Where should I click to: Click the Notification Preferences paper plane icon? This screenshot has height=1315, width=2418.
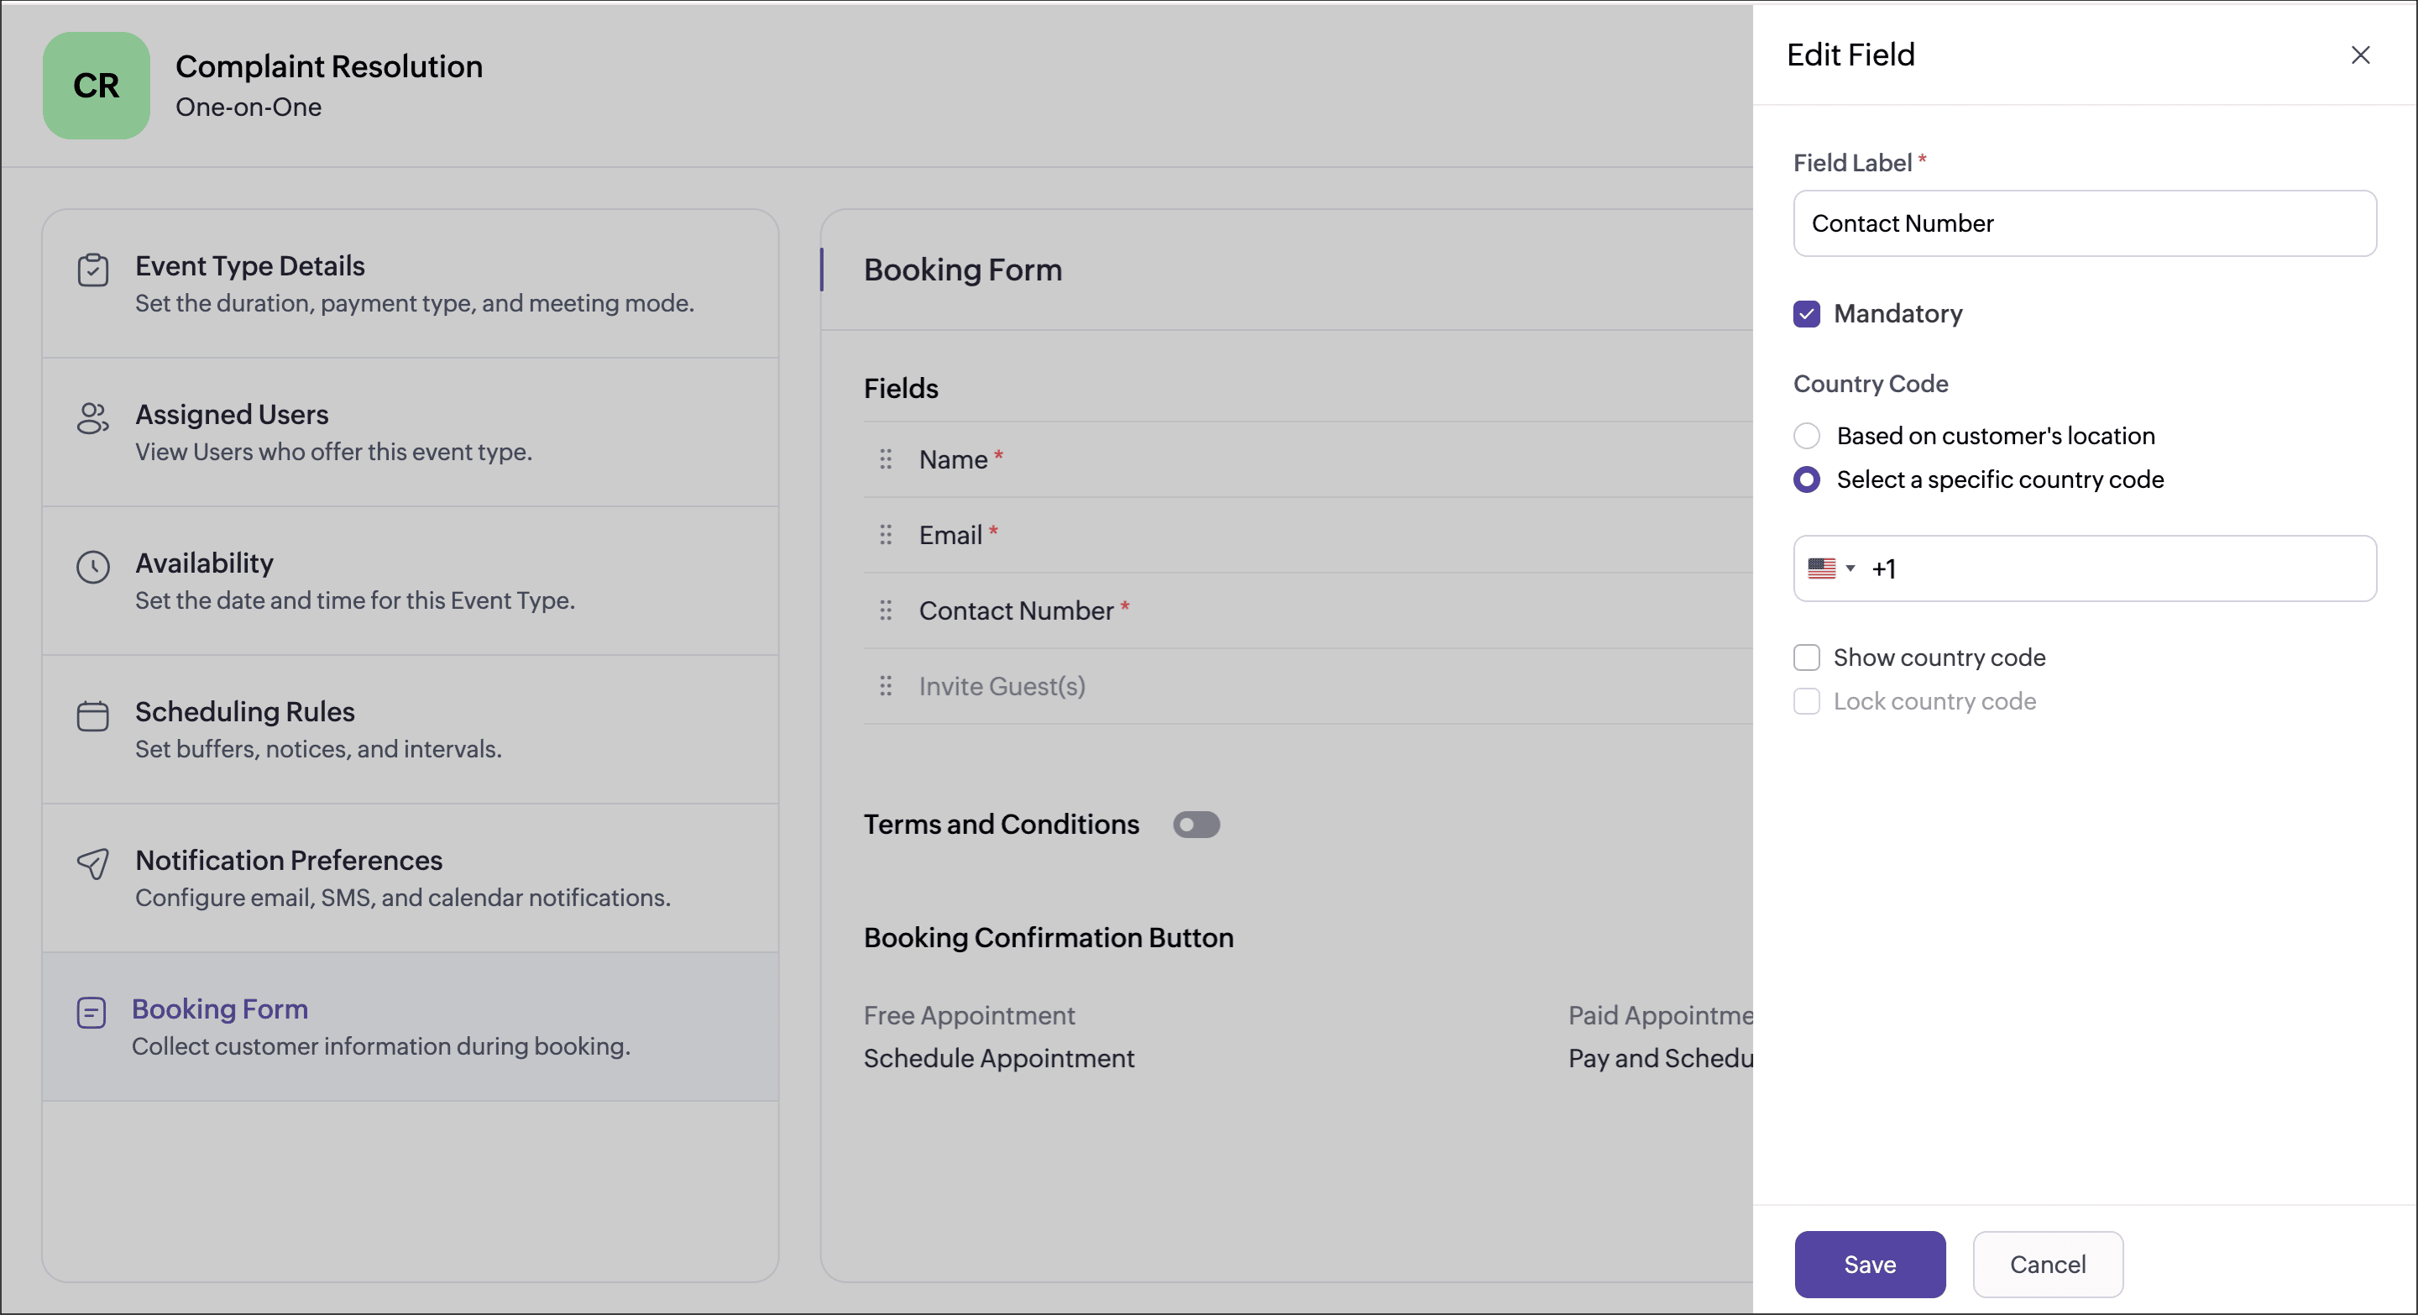pos(92,863)
